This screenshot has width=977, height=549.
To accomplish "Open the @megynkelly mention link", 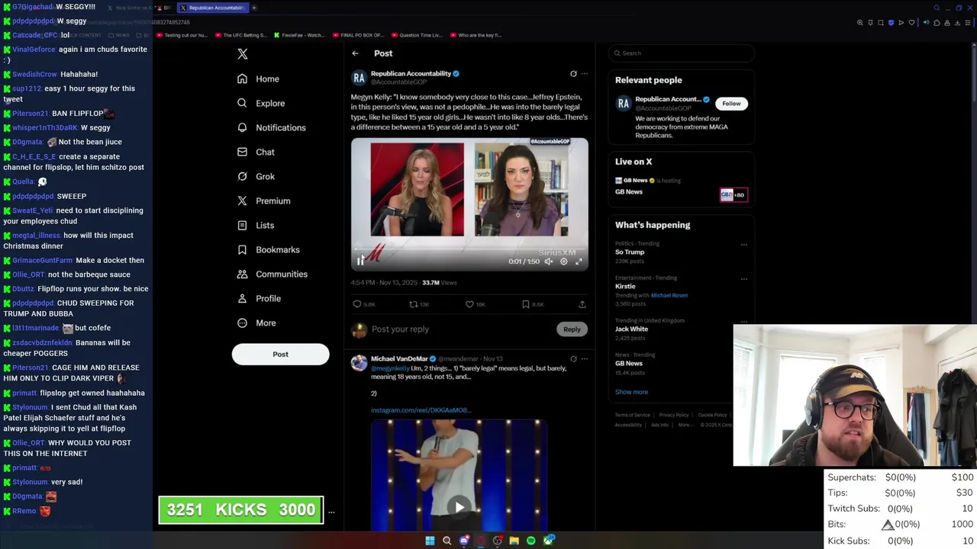I will click(390, 368).
